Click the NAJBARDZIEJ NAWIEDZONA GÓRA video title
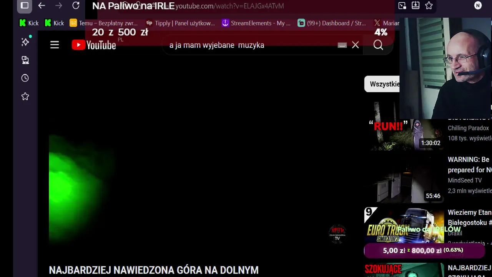The width and height of the screenshot is (492, 277). point(154,270)
